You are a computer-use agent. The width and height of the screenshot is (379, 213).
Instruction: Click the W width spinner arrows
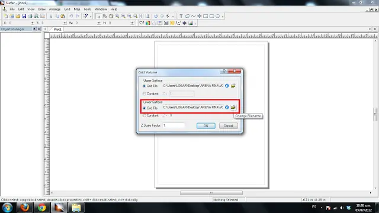coord(99,23)
